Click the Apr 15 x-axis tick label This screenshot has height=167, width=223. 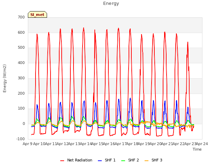click(97, 144)
